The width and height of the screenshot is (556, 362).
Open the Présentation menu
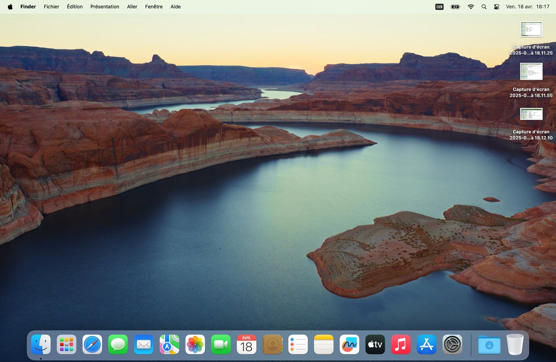click(105, 6)
